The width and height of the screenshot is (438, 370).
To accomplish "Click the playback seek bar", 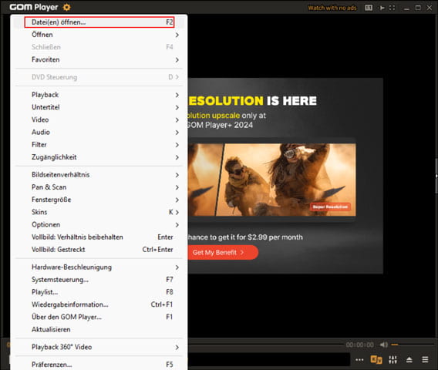I will click(x=265, y=345).
